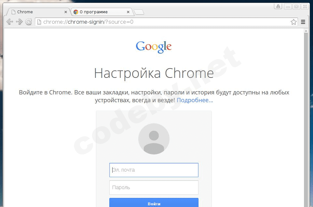Click the page icon in the address bar

pyautogui.click(x=39, y=22)
